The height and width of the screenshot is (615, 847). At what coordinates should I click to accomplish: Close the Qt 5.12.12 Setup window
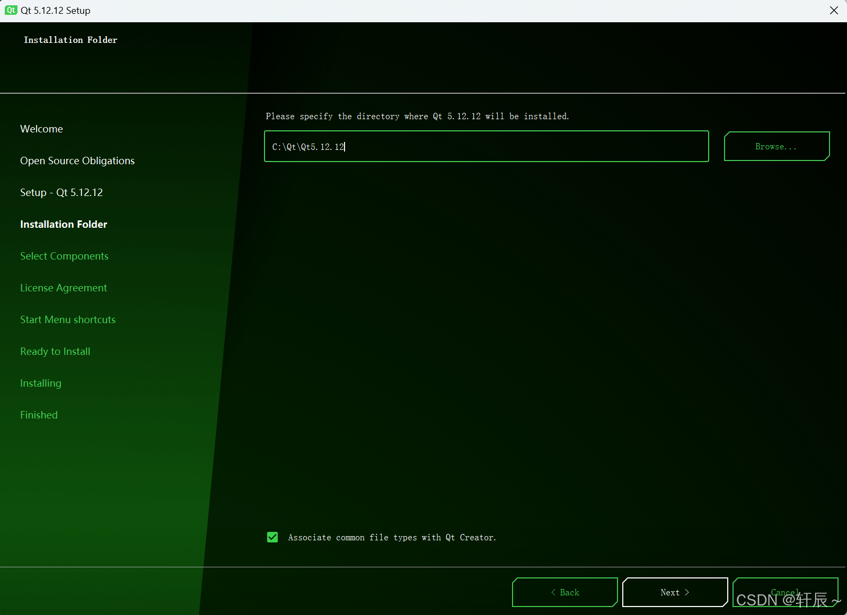834,11
